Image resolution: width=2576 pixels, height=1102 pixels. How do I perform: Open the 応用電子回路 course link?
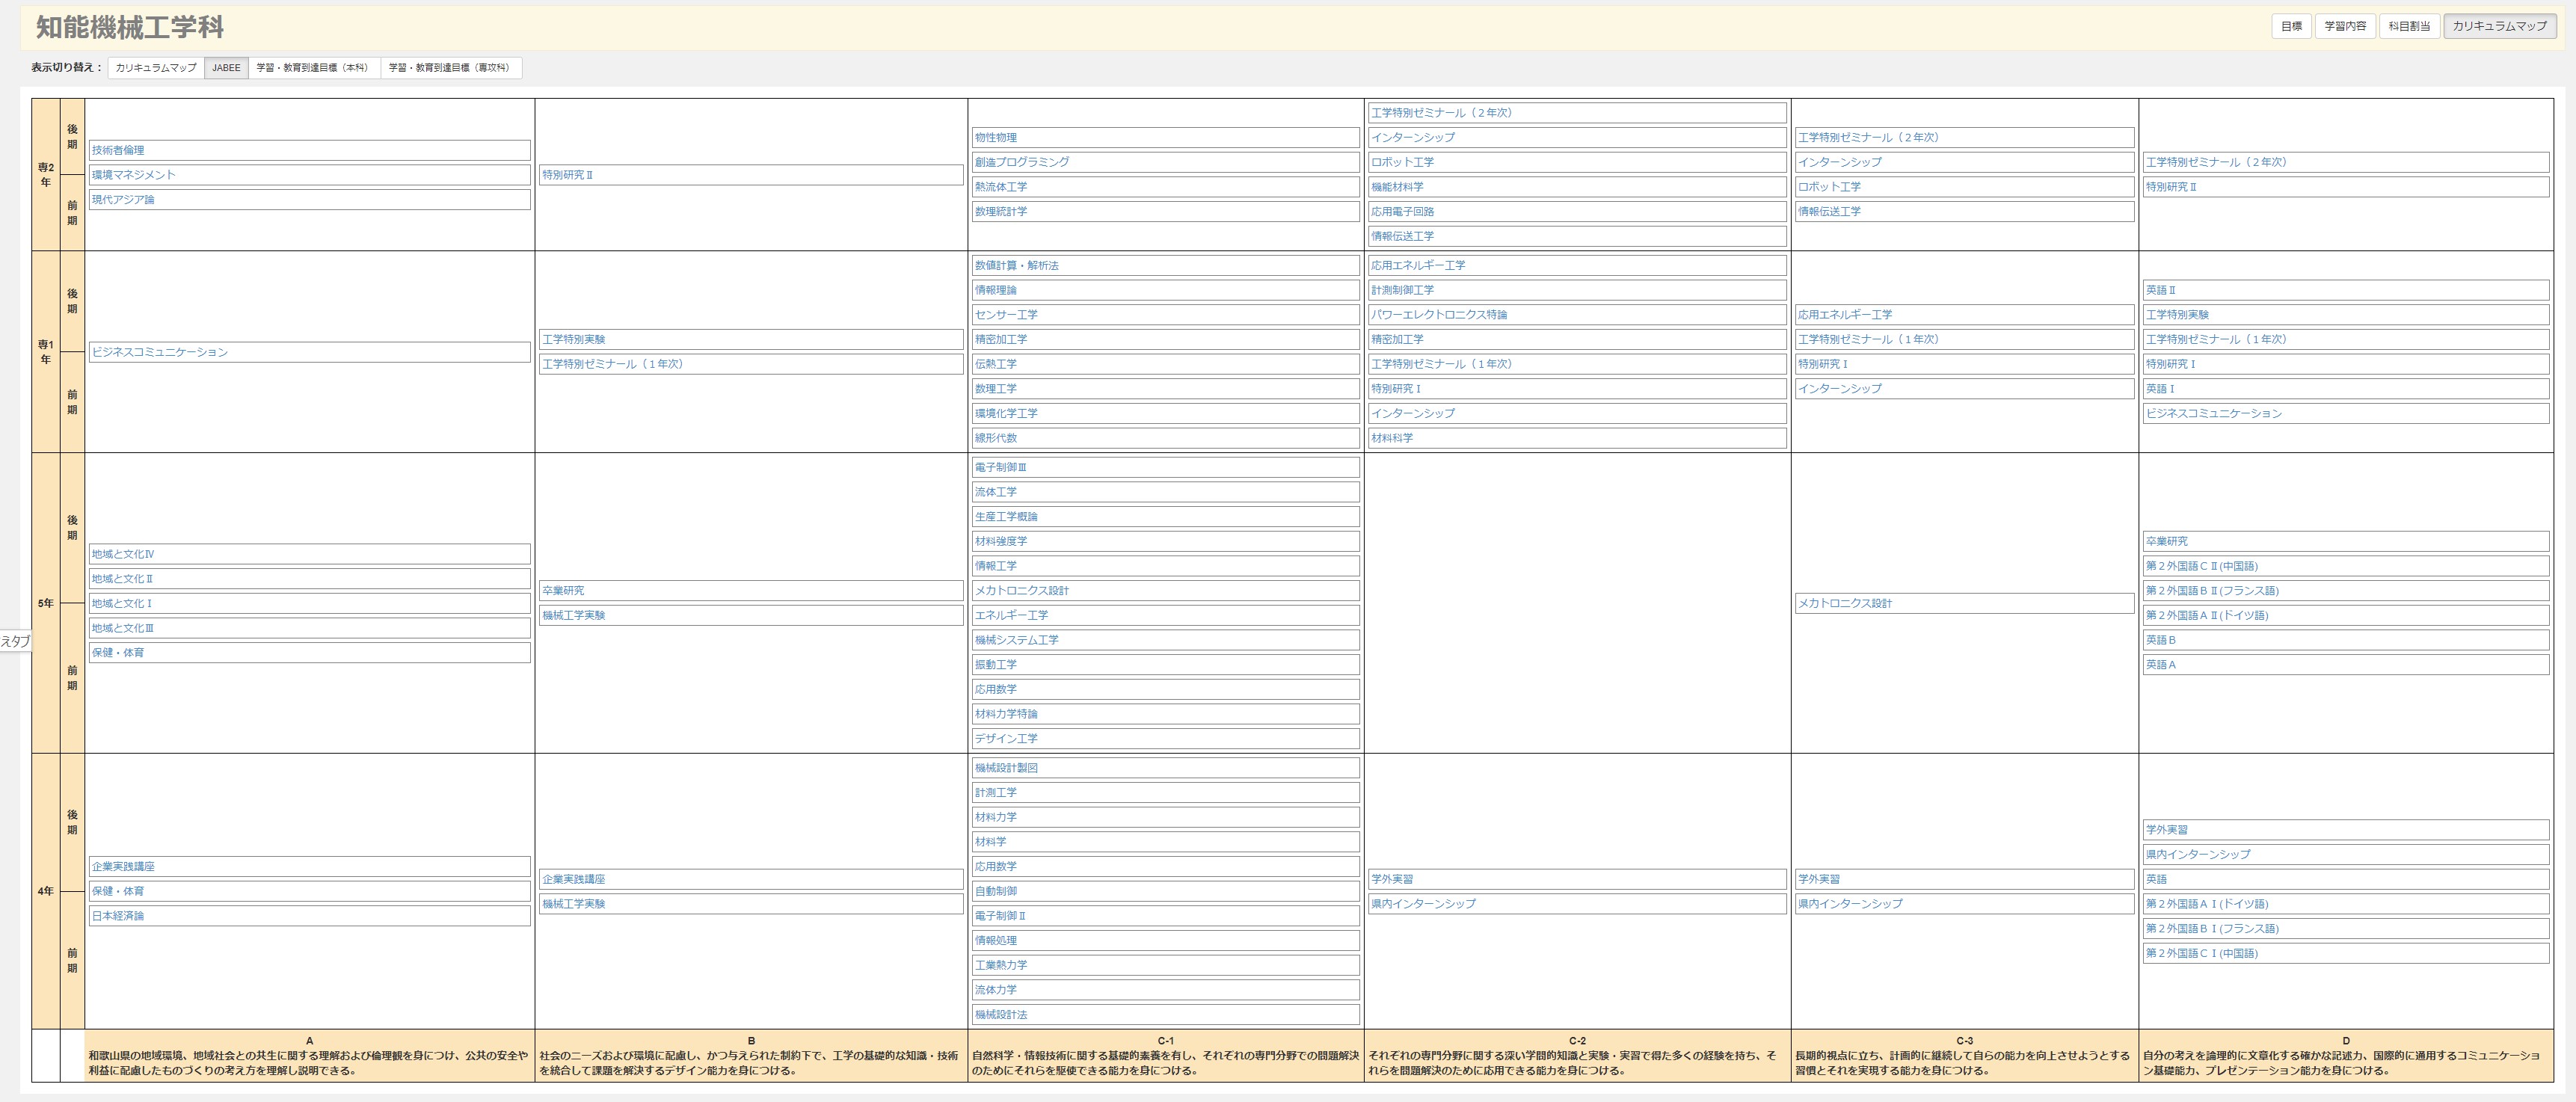(1403, 212)
